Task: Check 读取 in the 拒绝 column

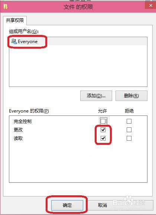Action: pyautogui.click(x=129, y=139)
